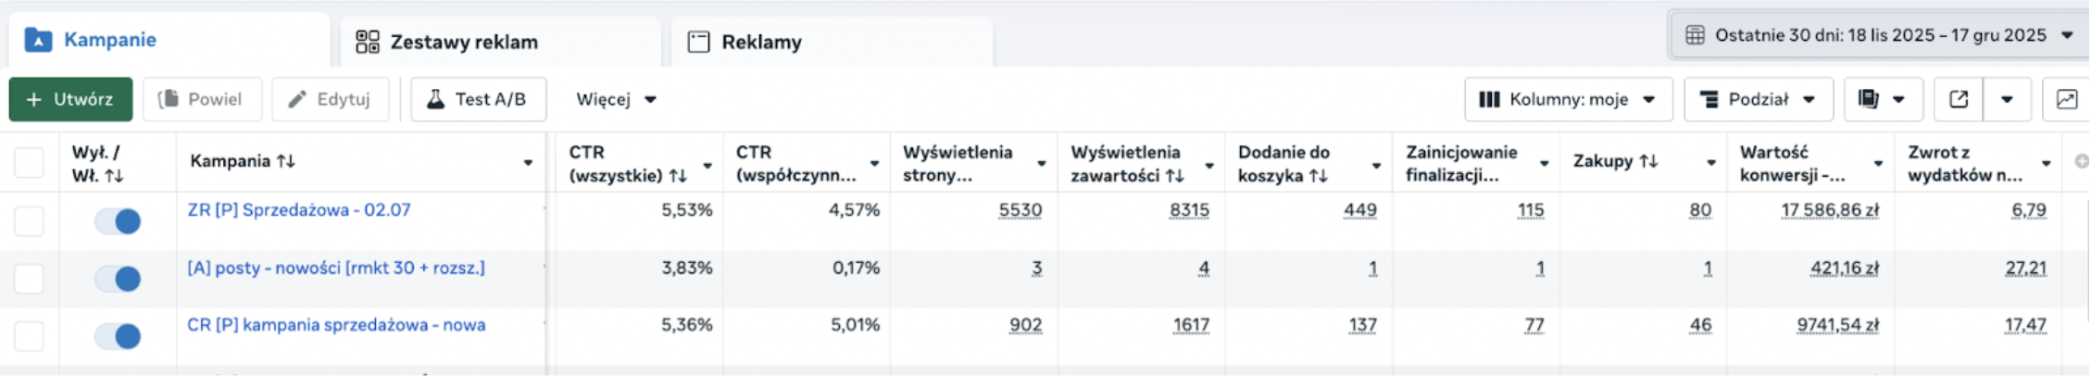Tick the select-all campaigns header checkbox
The image size is (2091, 376).
29,162
